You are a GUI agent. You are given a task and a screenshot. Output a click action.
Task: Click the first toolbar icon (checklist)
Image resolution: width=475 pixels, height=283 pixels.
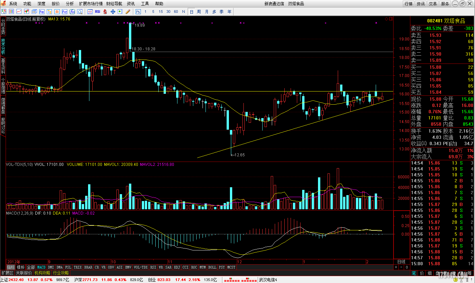coord(4,12)
